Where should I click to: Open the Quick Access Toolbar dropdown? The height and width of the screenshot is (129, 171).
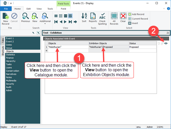point(11,3)
